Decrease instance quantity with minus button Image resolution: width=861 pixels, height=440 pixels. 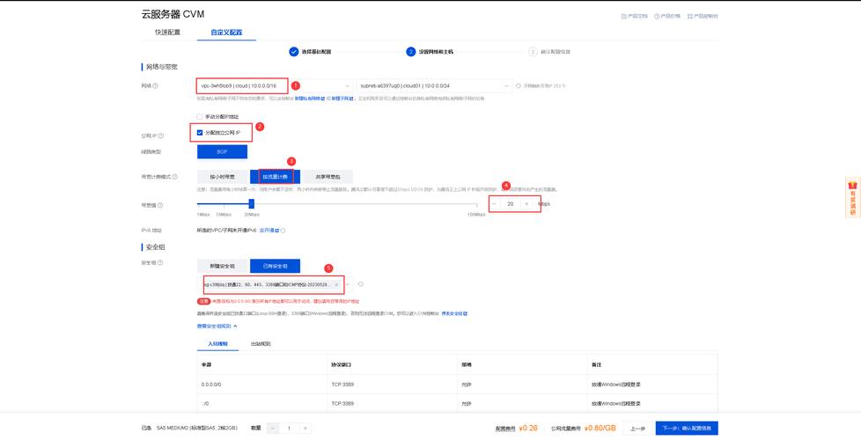tap(273, 429)
